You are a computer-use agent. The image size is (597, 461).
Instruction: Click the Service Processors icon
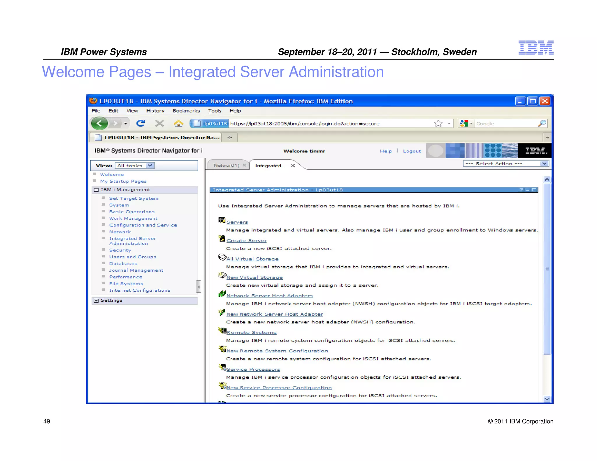coord(222,367)
